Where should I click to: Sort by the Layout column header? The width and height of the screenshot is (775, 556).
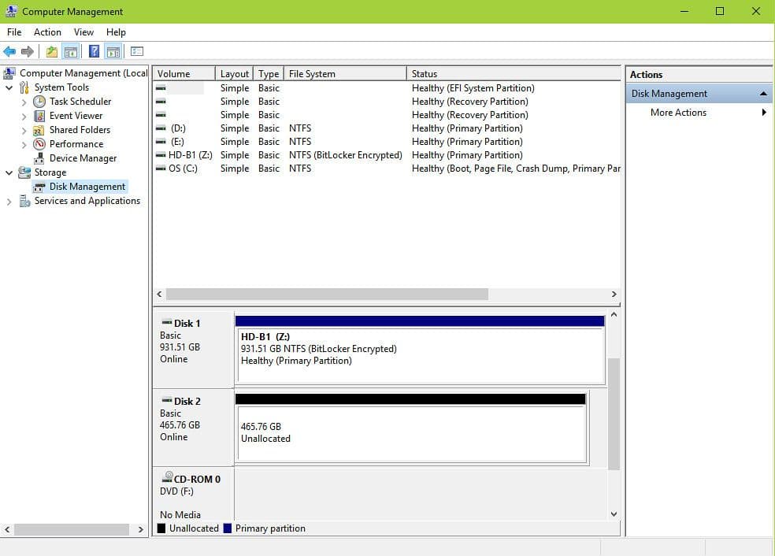click(x=234, y=74)
